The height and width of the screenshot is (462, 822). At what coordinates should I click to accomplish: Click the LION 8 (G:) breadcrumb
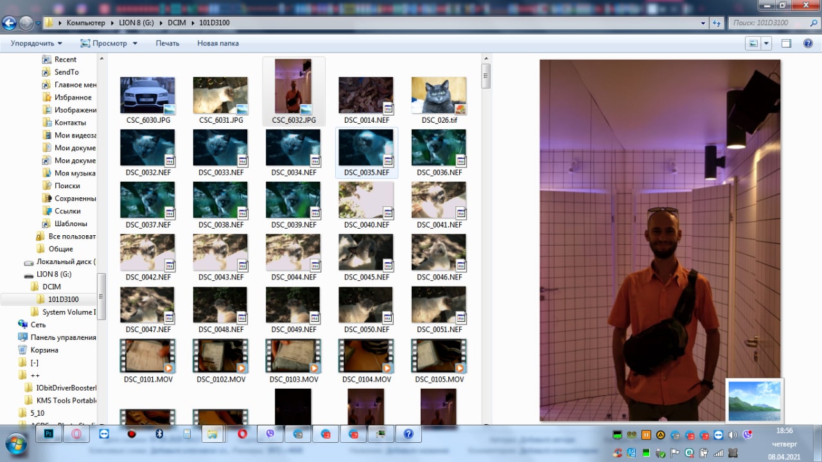click(x=136, y=23)
